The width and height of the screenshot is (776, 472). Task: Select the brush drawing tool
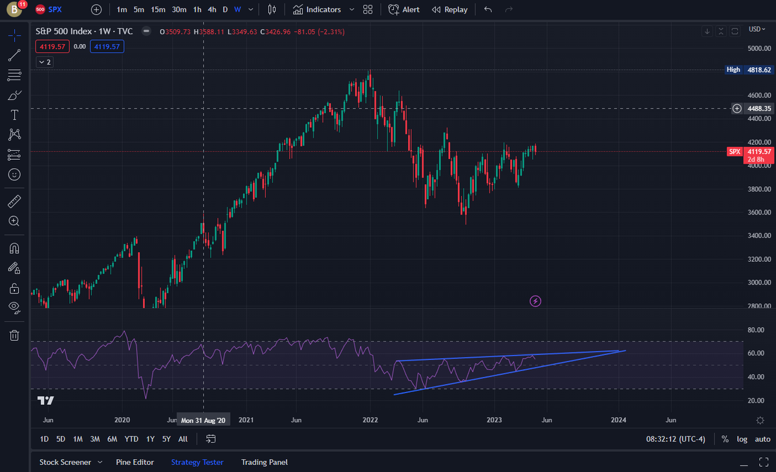pyautogui.click(x=14, y=95)
